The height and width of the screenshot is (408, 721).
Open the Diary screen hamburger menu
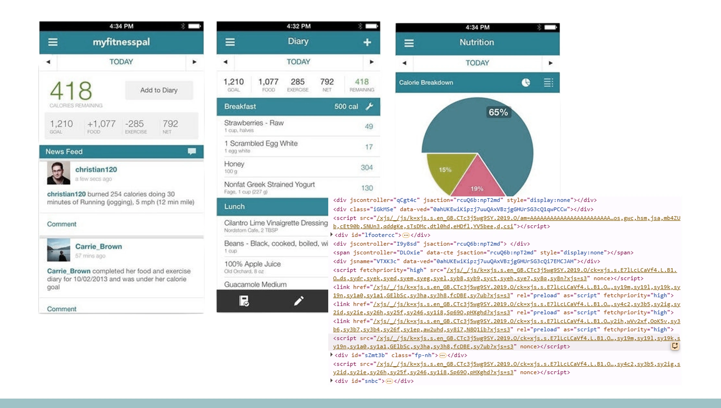(x=230, y=41)
